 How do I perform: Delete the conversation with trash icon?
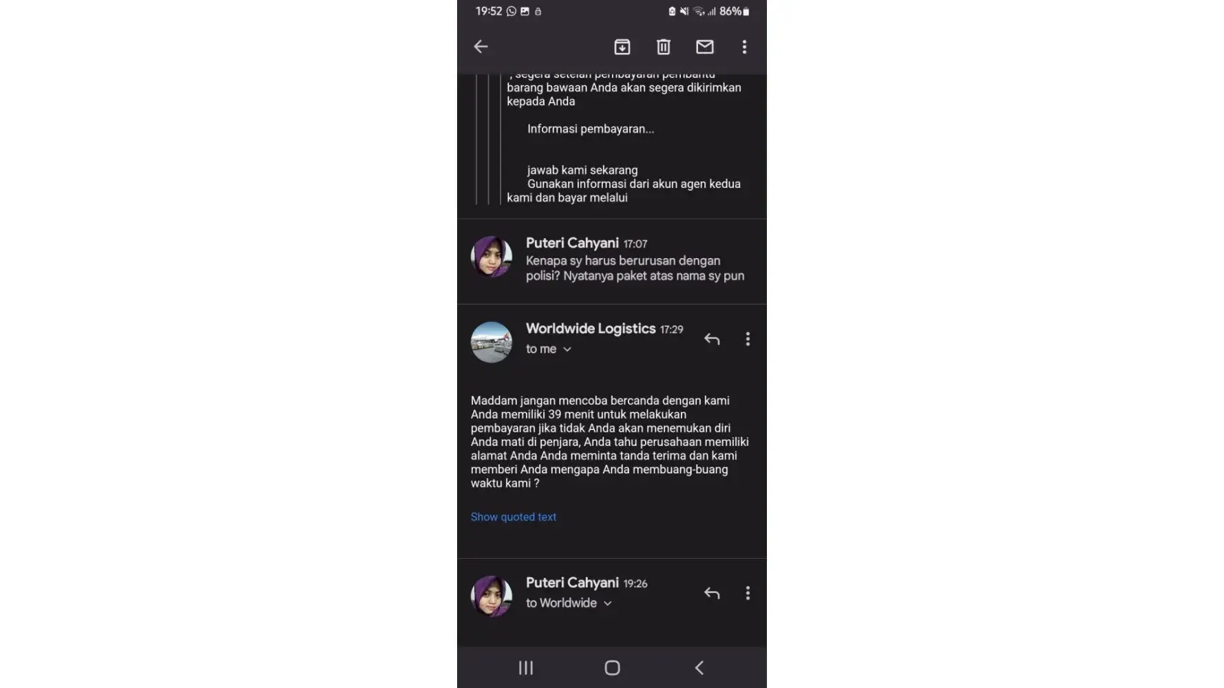point(664,47)
